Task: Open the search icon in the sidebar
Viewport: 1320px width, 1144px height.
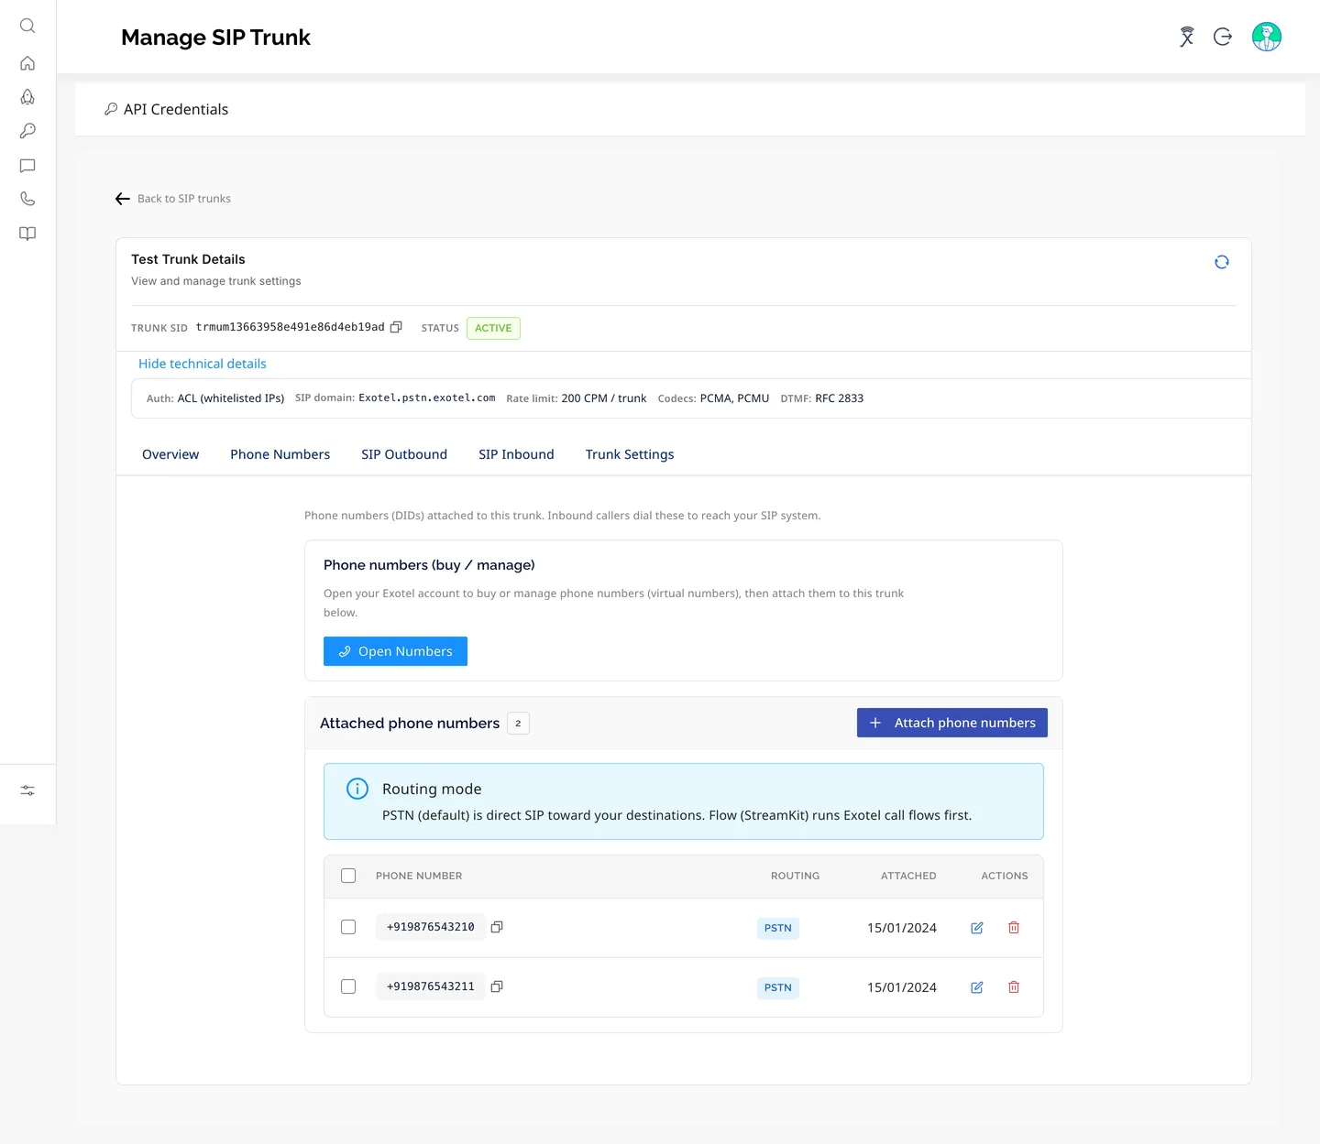Action: pyautogui.click(x=27, y=26)
